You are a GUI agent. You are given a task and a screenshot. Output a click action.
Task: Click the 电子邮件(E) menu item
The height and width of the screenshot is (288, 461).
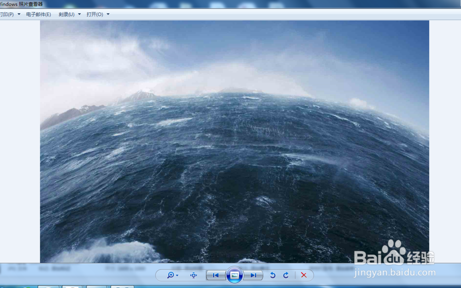click(x=39, y=14)
